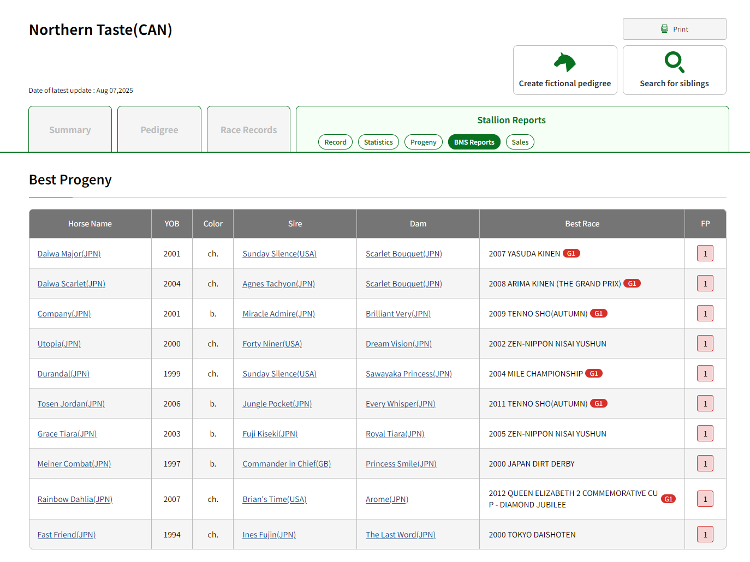The height and width of the screenshot is (562, 750).
Task: Open Fast Friend(JPN) horse link
Action: coord(67,535)
